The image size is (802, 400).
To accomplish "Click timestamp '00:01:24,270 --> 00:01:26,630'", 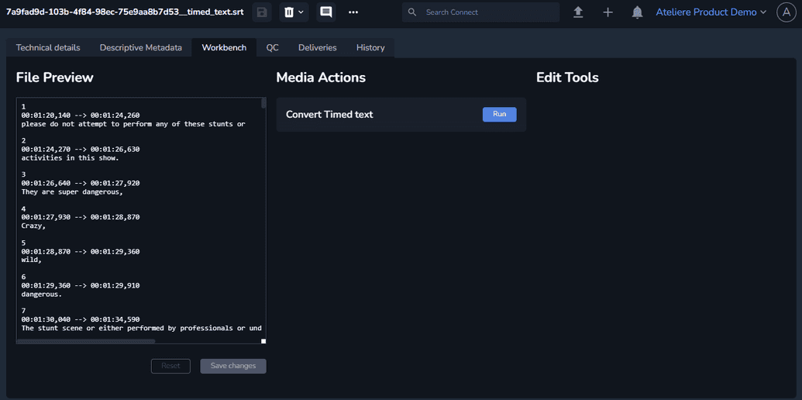I will pos(81,150).
